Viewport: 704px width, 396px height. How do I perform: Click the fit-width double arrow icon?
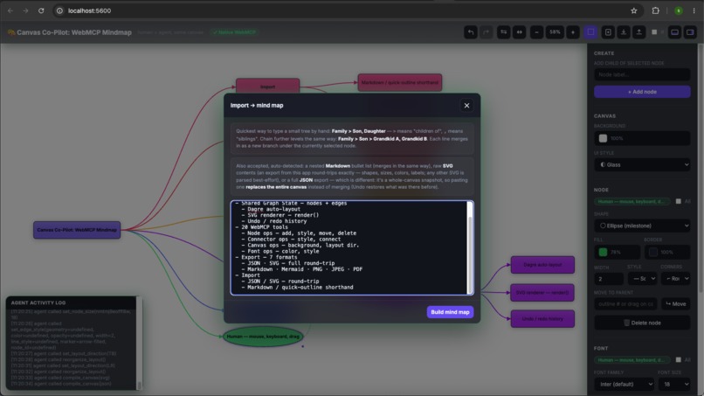click(x=520, y=32)
